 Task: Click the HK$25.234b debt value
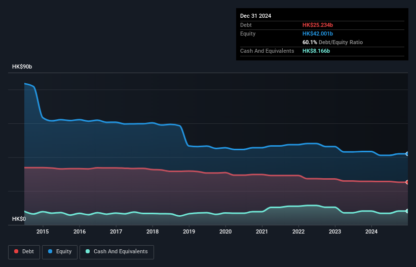[x=318, y=25]
